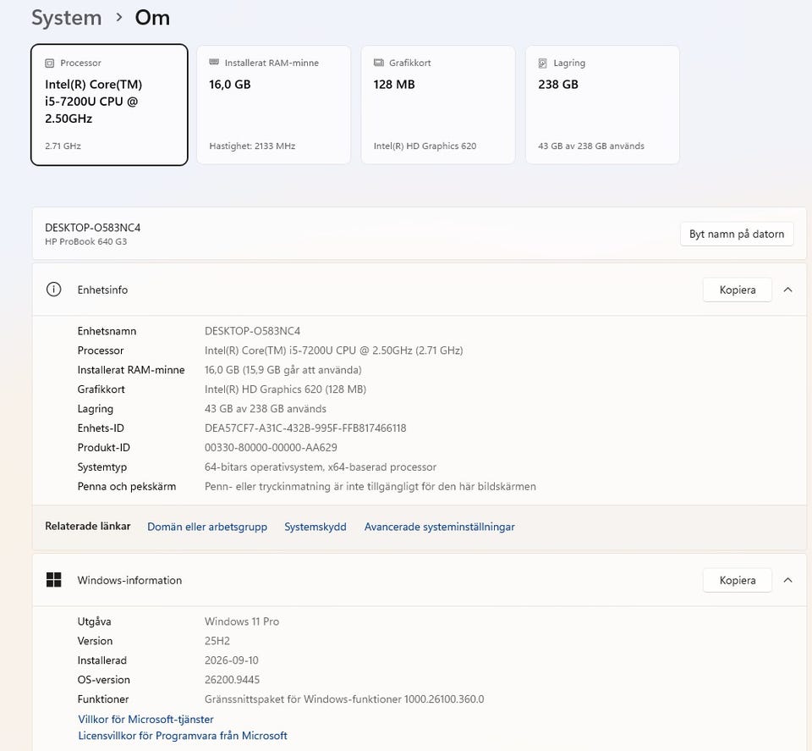Click Version value 25H2
Image resolution: width=812 pixels, height=751 pixels.
(x=217, y=641)
